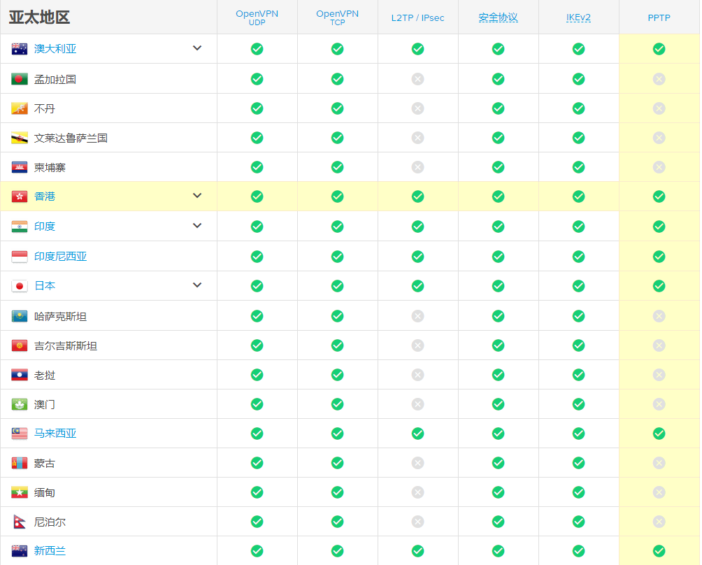The height and width of the screenshot is (565, 702).
Task: Click the Bhutan flag icon next to 不丹
Action: pyautogui.click(x=20, y=108)
